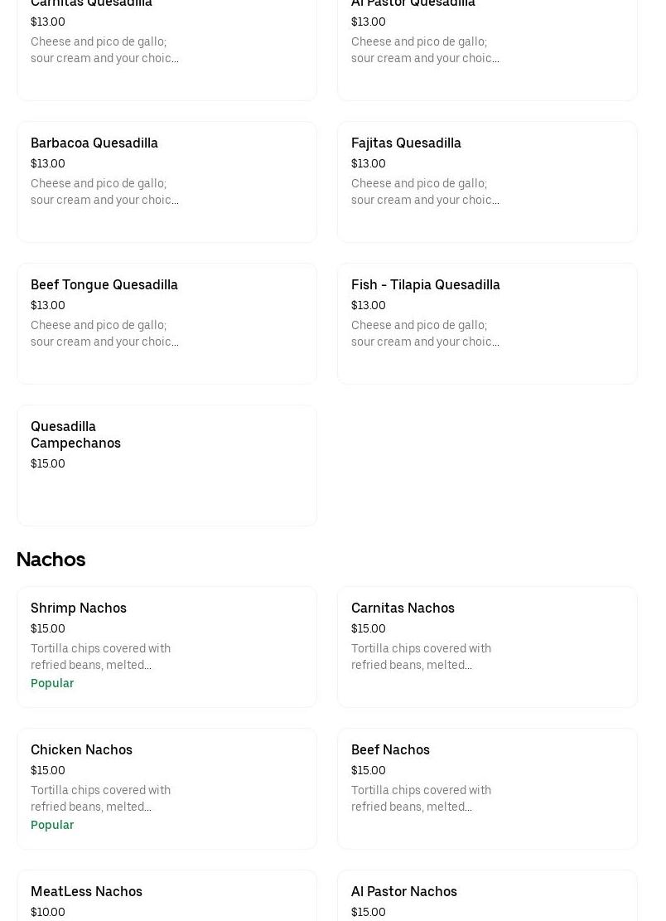The height and width of the screenshot is (921, 666).
Task: Click the $13.00 price under Carnitas Quesadilla
Action: pyautogui.click(x=48, y=22)
